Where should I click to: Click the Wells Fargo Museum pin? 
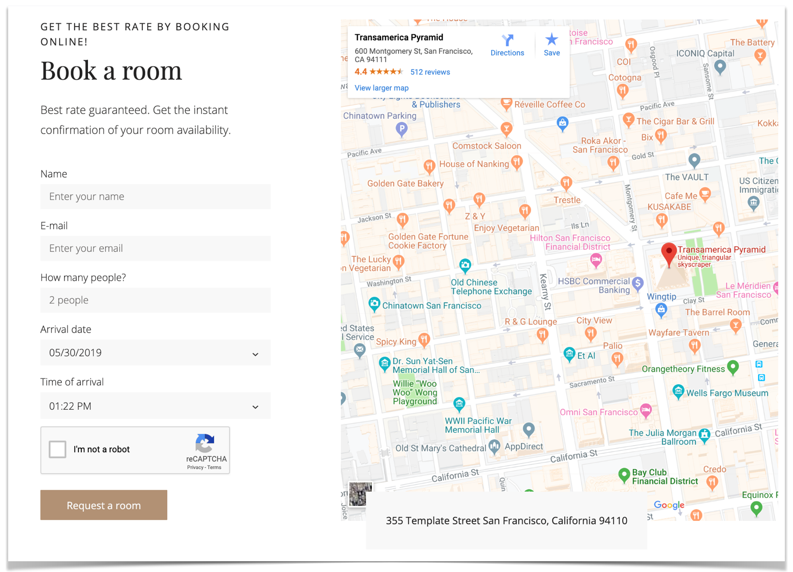[x=678, y=392]
